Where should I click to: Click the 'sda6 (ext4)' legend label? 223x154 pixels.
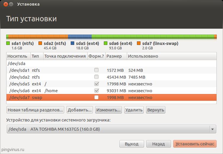click(x=121, y=43)
